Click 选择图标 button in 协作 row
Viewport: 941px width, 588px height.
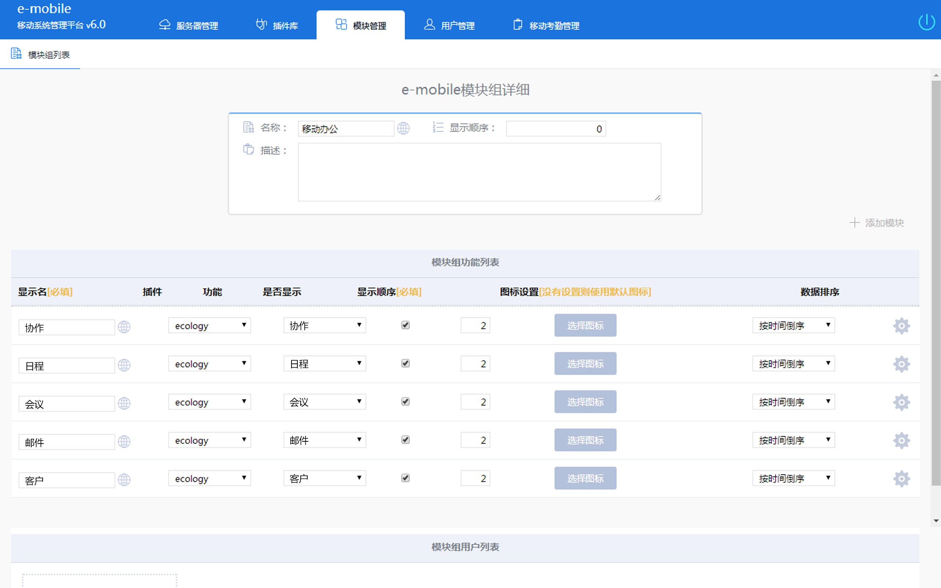(585, 326)
